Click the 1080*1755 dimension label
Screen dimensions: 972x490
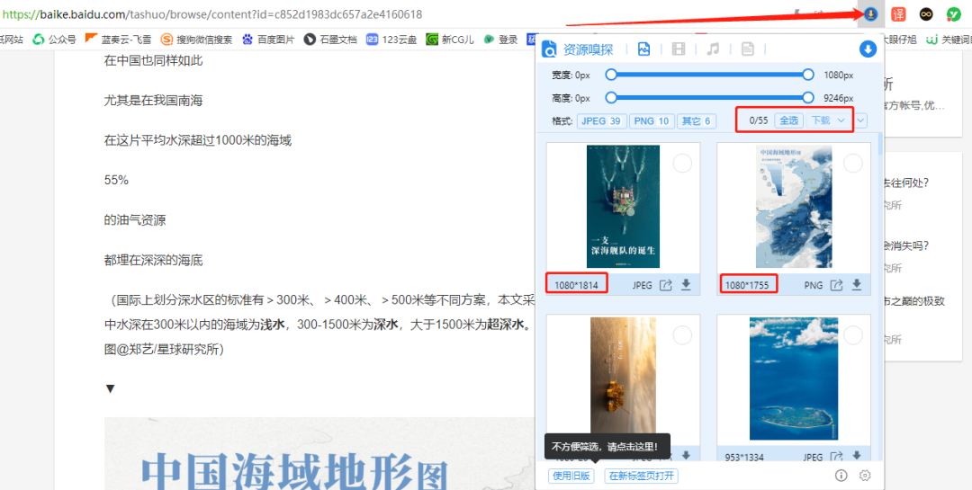[747, 286]
